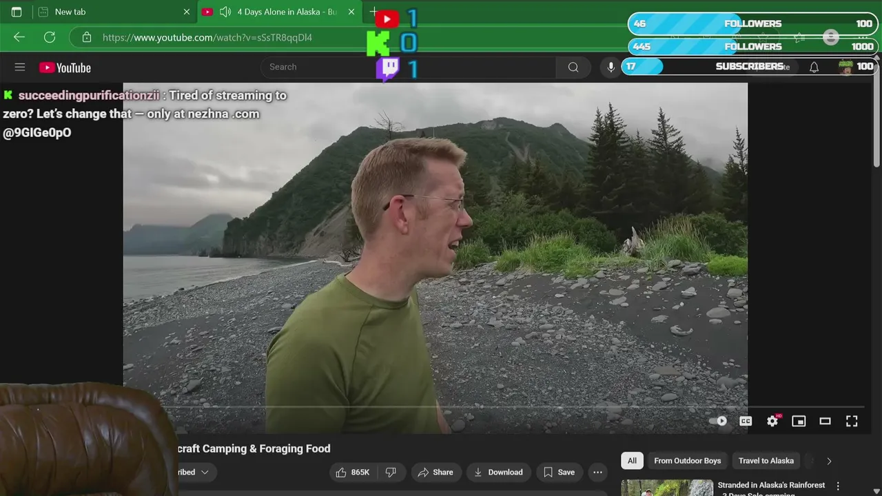This screenshot has height=496, width=882.
Task: Save the video to a playlist
Action: (559, 472)
